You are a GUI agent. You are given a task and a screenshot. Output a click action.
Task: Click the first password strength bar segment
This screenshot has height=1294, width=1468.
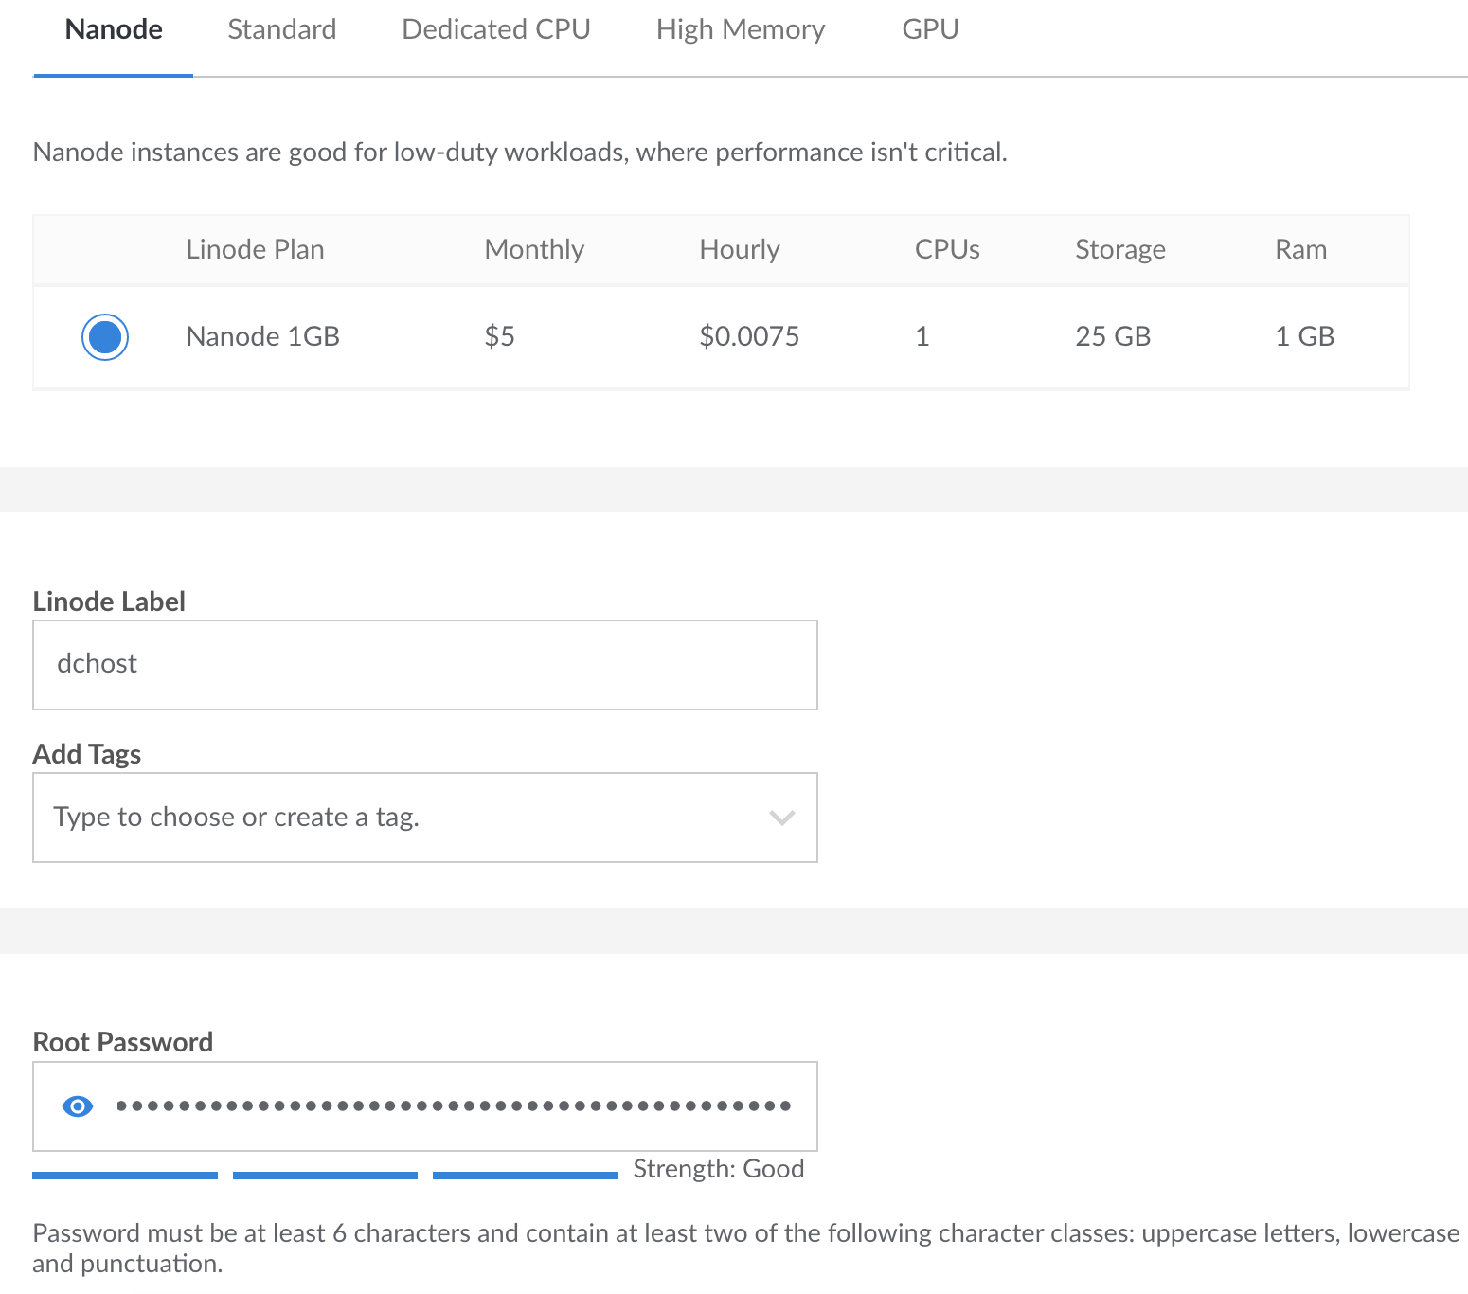tap(125, 1176)
